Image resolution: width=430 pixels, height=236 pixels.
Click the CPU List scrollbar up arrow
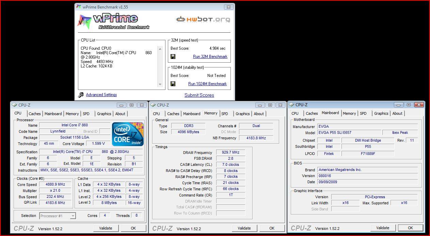160,49
